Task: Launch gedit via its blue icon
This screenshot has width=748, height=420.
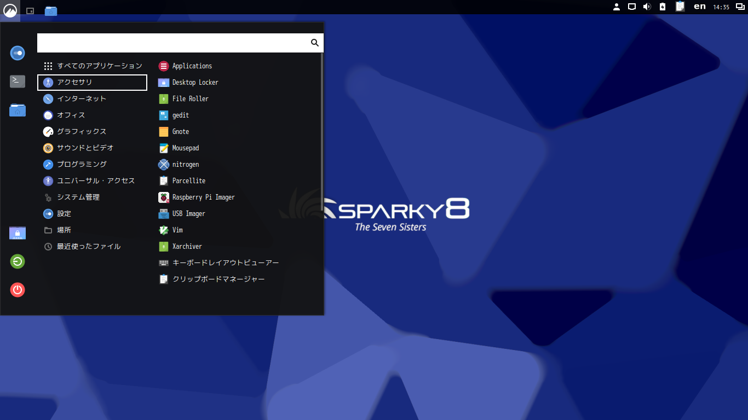Action: point(163,115)
